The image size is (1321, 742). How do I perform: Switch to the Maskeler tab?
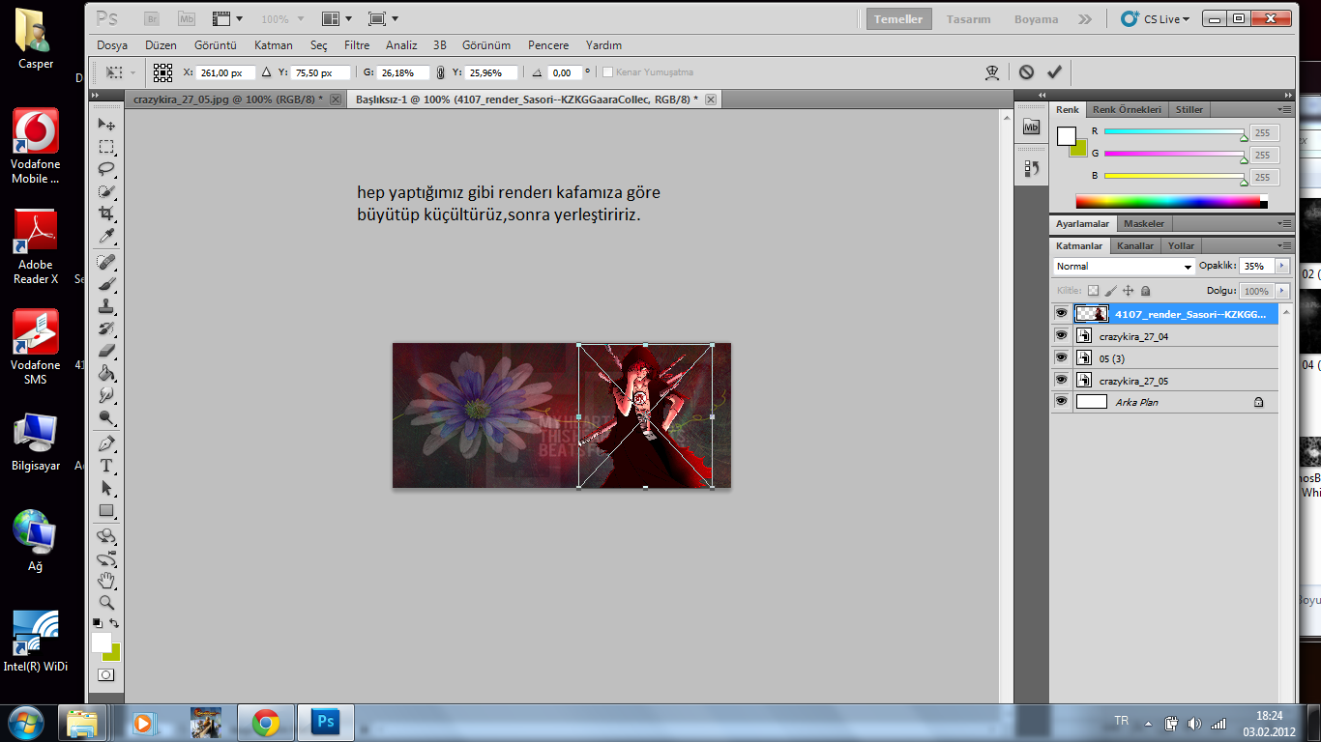click(x=1144, y=223)
